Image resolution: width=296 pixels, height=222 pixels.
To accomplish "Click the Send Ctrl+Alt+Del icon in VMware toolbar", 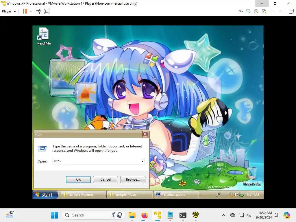I will coord(38,11).
